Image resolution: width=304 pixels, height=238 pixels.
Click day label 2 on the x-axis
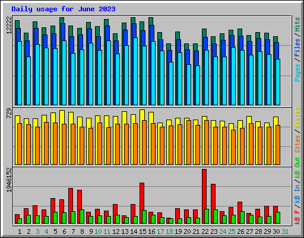(x=28, y=231)
